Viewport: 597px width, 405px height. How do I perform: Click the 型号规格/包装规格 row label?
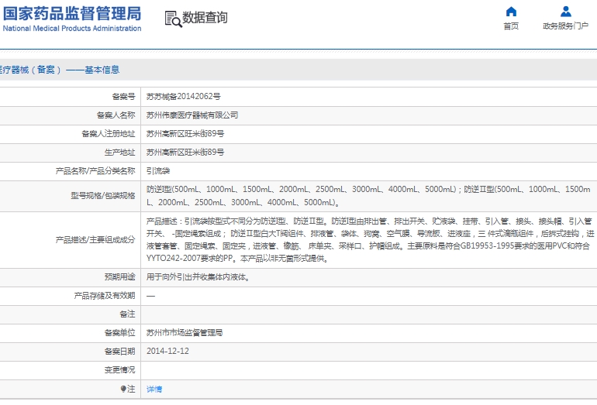[x=103, y=196]
